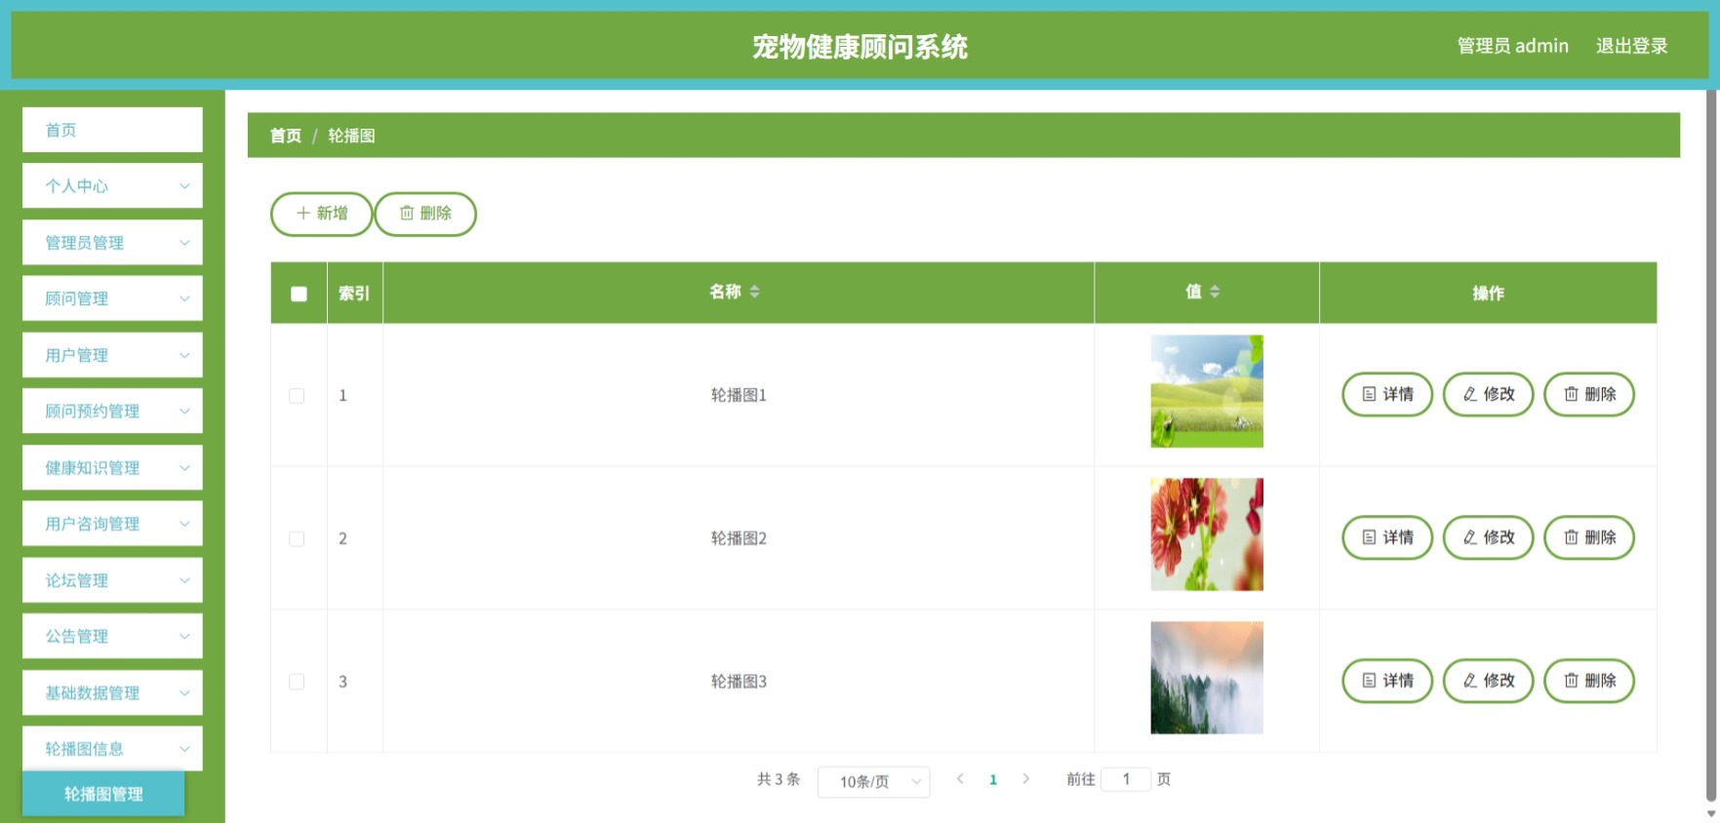Screen dimensions: 1720x823
Task: Sort table by 名称 column arrows
Action: tap(755, 292)
